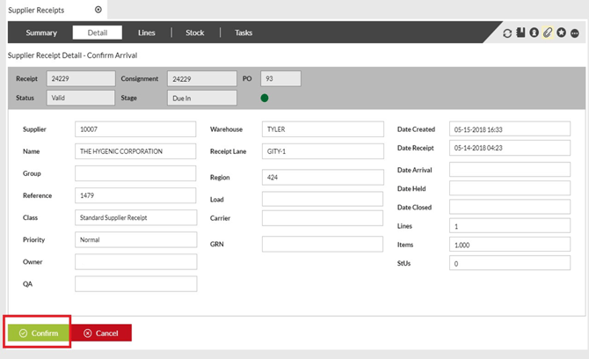
Task: Click the empty GRN input field
Action: [x=322, y=244]
